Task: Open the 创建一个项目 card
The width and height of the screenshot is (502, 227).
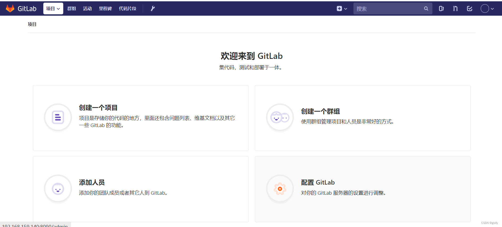Action: click(141, 118)
